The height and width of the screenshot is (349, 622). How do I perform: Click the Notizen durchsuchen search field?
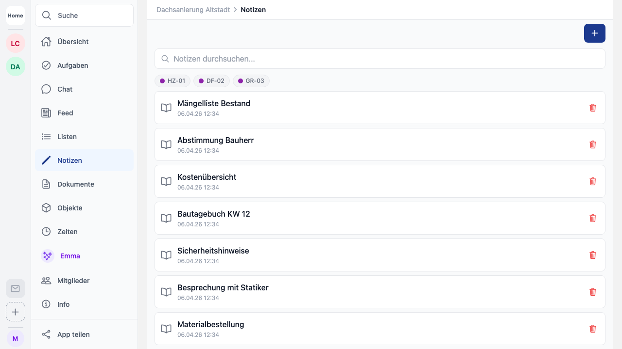point(380,59)
